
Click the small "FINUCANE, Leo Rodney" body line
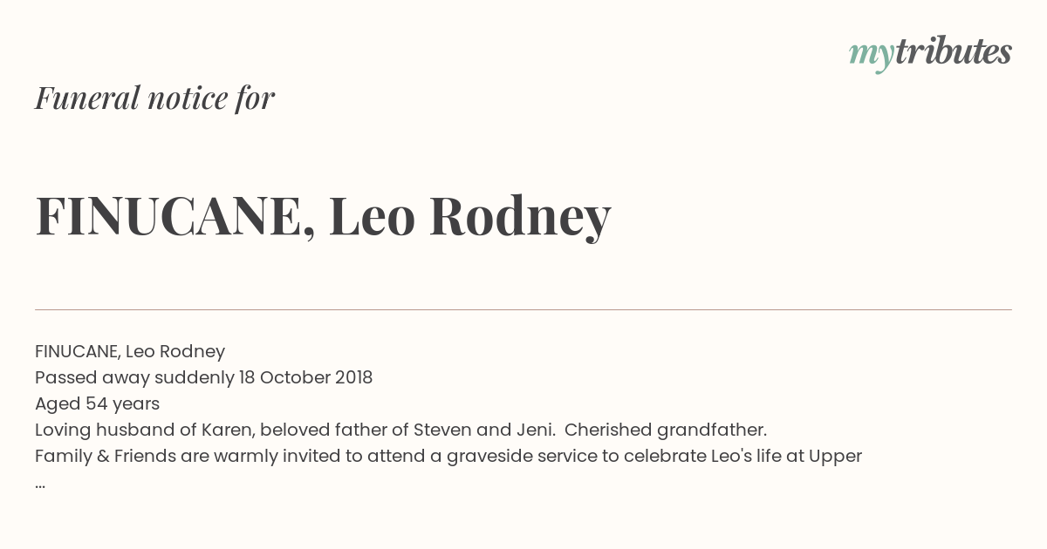130,351
